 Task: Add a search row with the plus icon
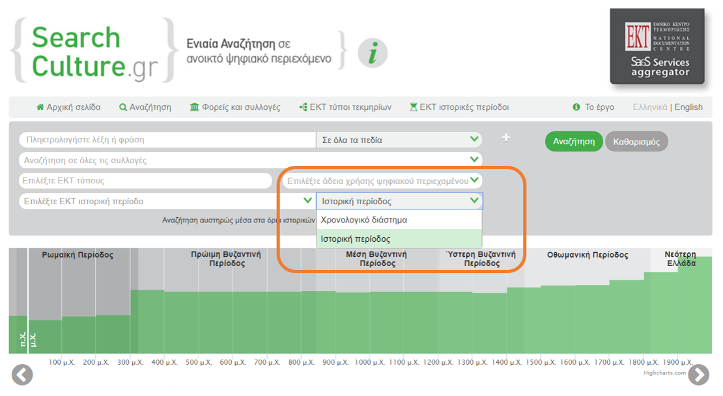(506, 138)
